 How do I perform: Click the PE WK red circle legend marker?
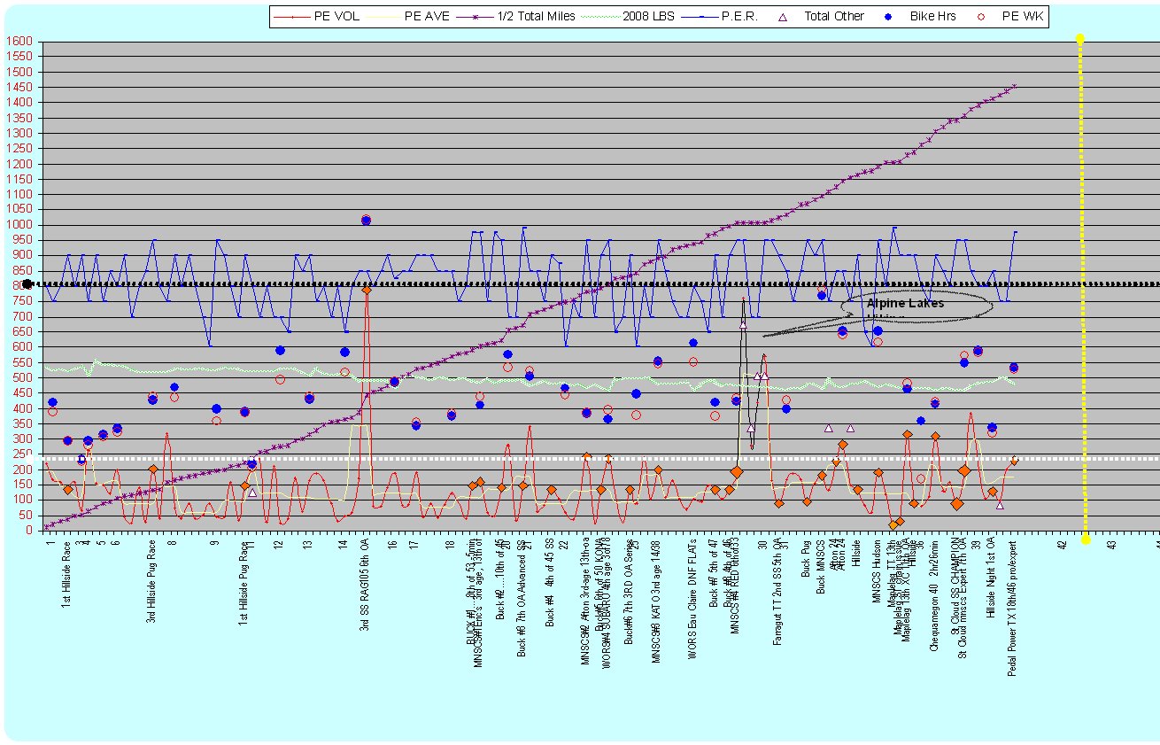(981, 16)
